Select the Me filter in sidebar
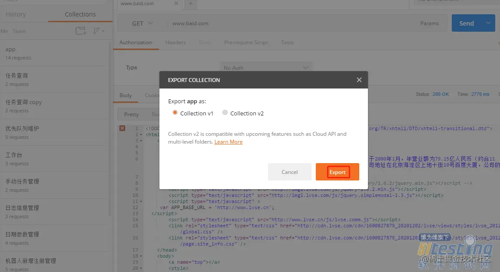 click(4, 31)
